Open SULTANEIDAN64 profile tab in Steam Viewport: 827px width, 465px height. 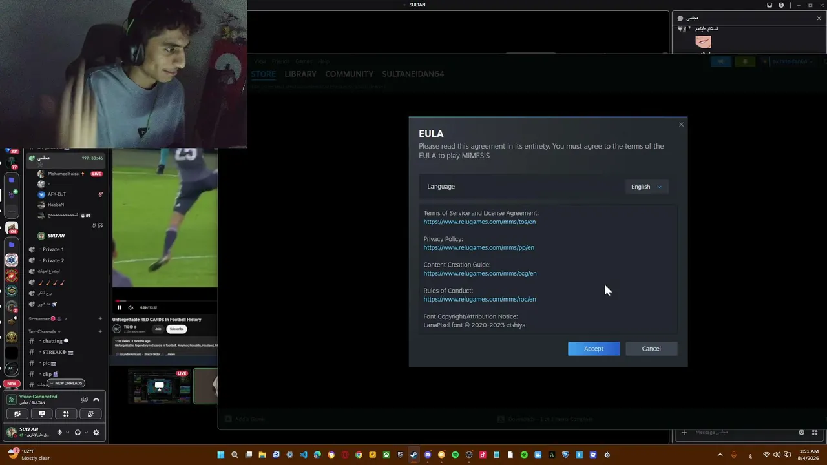pos(413,74)
